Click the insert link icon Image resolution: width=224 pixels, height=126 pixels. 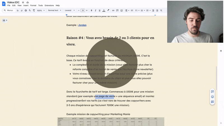point(113,10)
